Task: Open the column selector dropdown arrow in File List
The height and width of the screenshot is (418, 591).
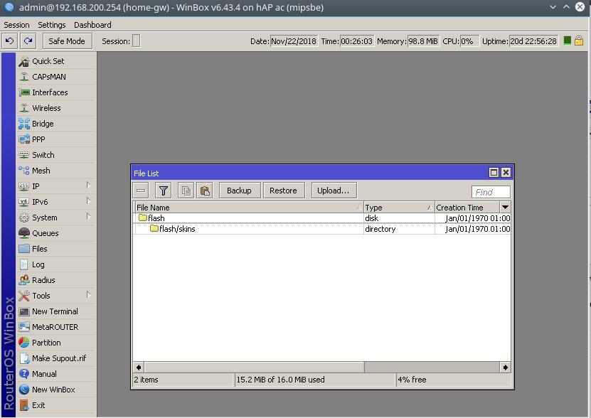Action: [505, 208]
